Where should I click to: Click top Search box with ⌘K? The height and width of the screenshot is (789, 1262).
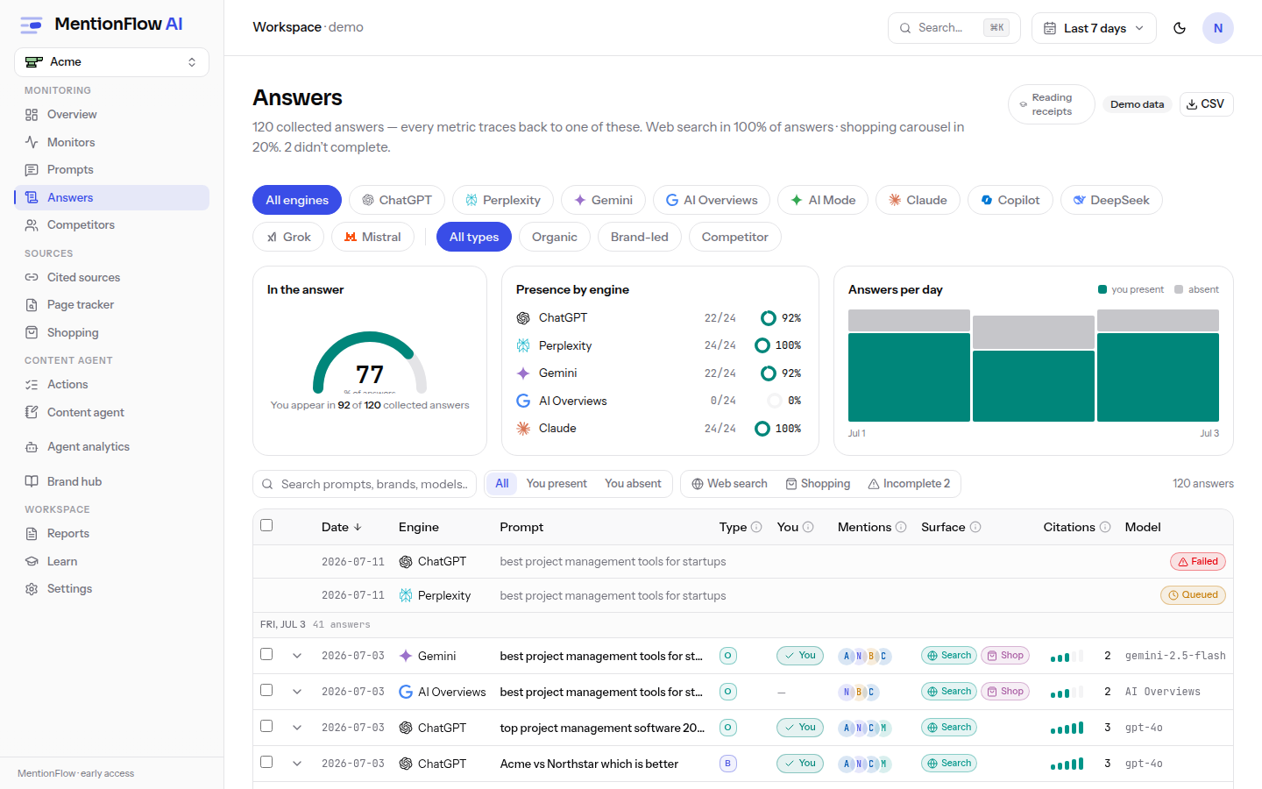click(954, 28)
